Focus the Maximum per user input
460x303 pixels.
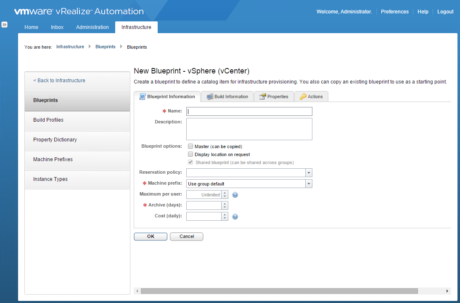[204, 195]
